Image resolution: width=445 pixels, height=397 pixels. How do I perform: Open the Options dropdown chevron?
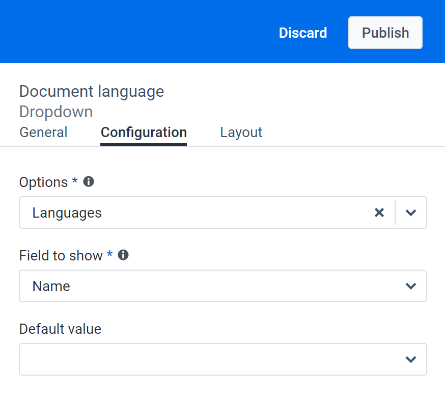(411, 213)
